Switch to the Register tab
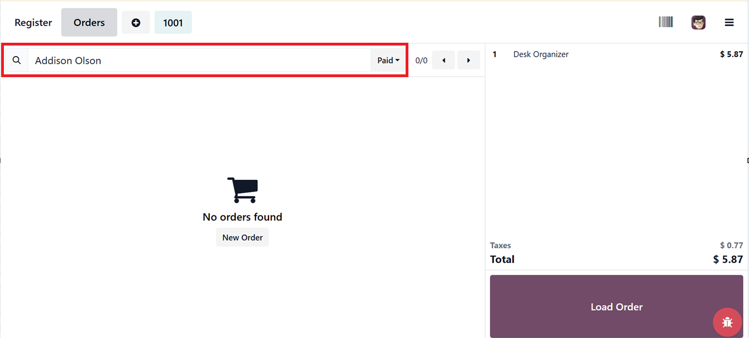 click(33, 23)
